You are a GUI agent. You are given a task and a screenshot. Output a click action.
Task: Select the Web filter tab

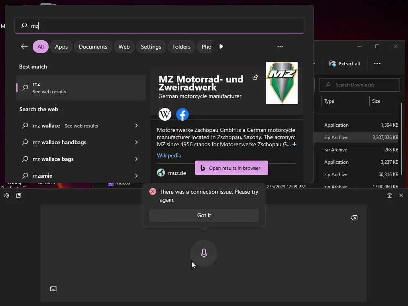pyautogui.click(x=124, y=47)
